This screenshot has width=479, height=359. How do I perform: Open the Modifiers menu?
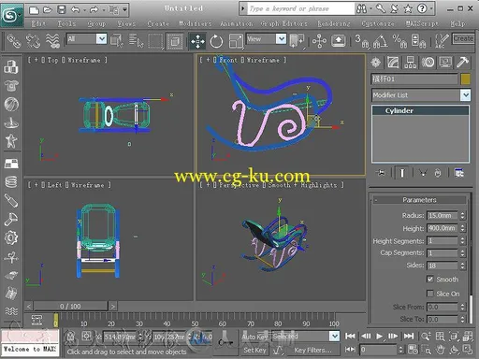[196, 23]
